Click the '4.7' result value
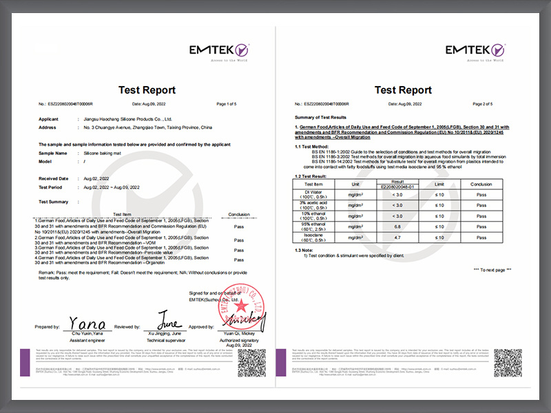 click(x=397, y=237)
